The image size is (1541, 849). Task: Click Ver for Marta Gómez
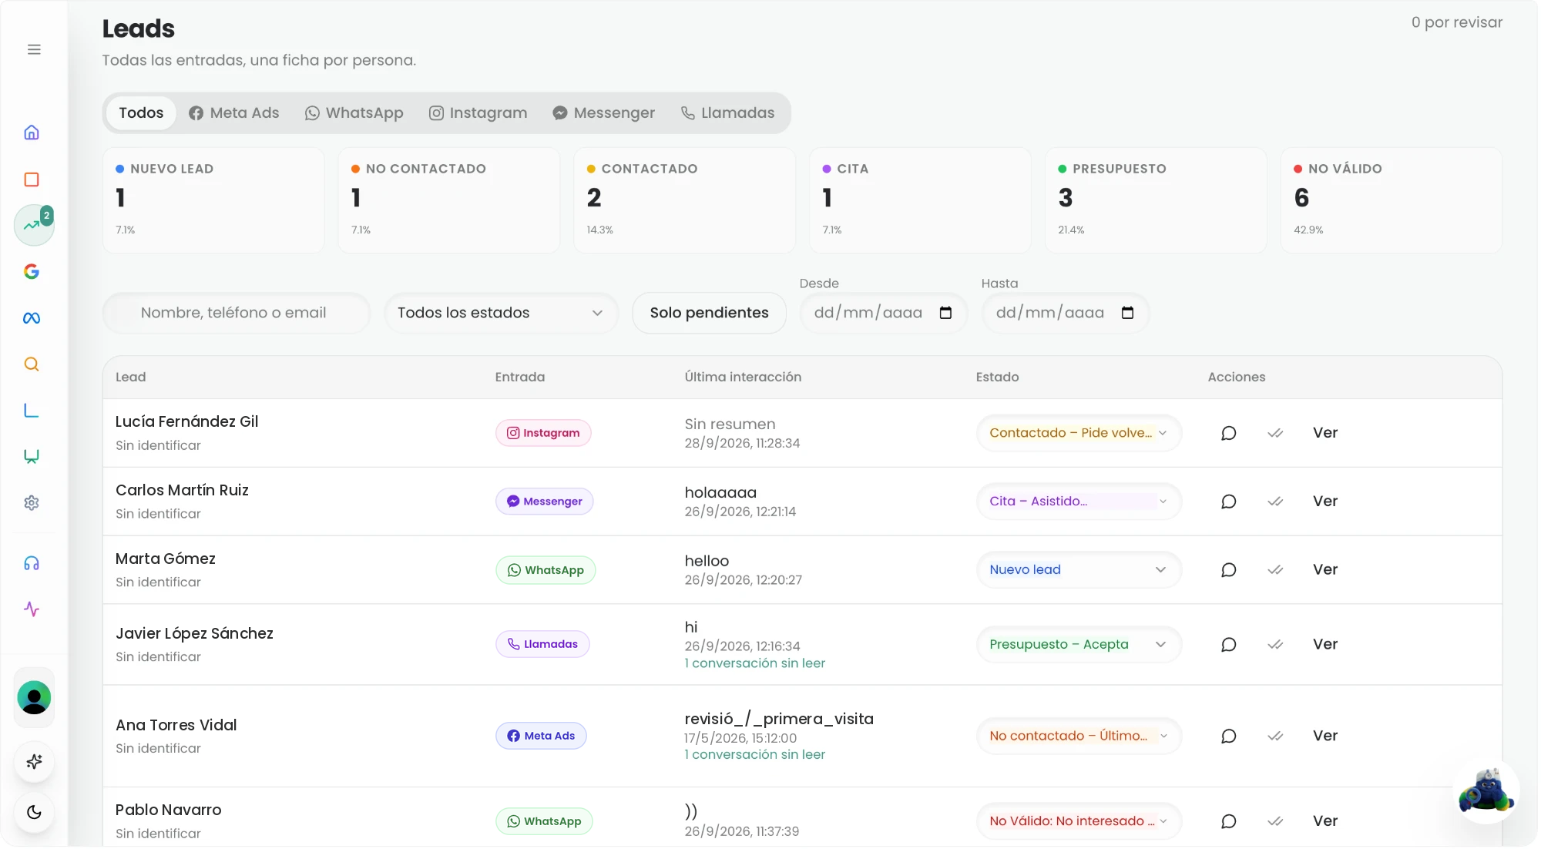click(1325, 571)
